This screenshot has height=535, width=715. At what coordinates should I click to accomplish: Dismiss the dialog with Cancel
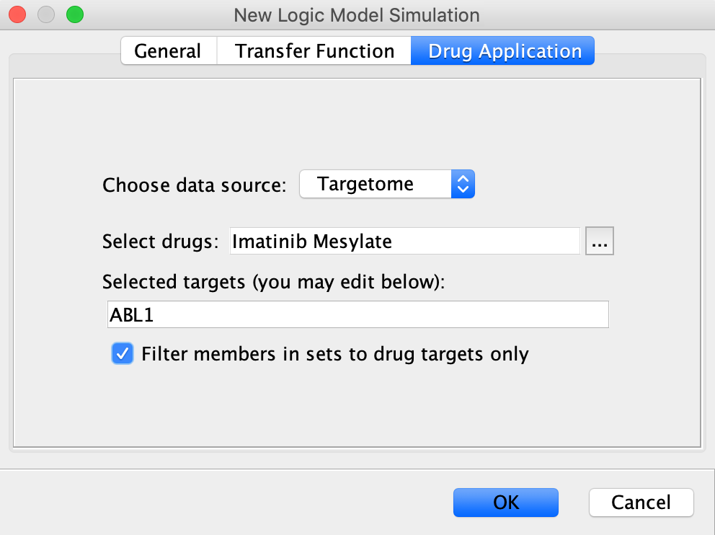pyautogui.click(x=641, y=503)
